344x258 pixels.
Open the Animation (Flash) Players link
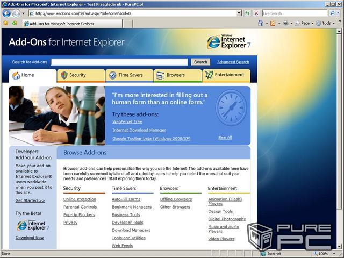click(x=225, y=201)
